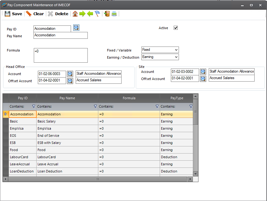Click the Save toolbar button

13,14
